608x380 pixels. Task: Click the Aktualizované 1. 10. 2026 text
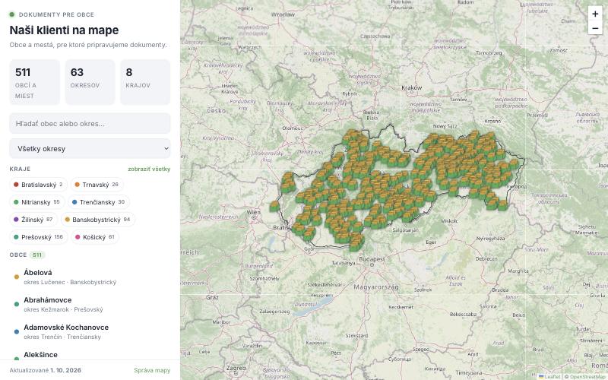click(46, 370)
